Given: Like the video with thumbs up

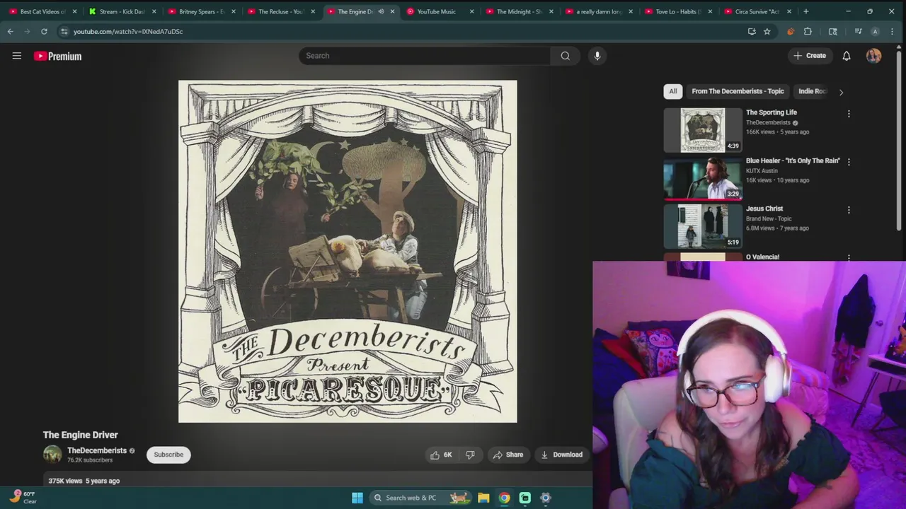Looking at the screenshot, I should point(441,455).
